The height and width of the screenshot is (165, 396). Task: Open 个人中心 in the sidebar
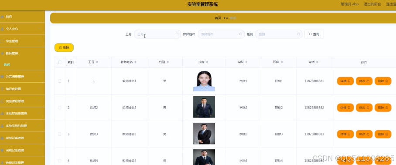(x=22, y=29)
